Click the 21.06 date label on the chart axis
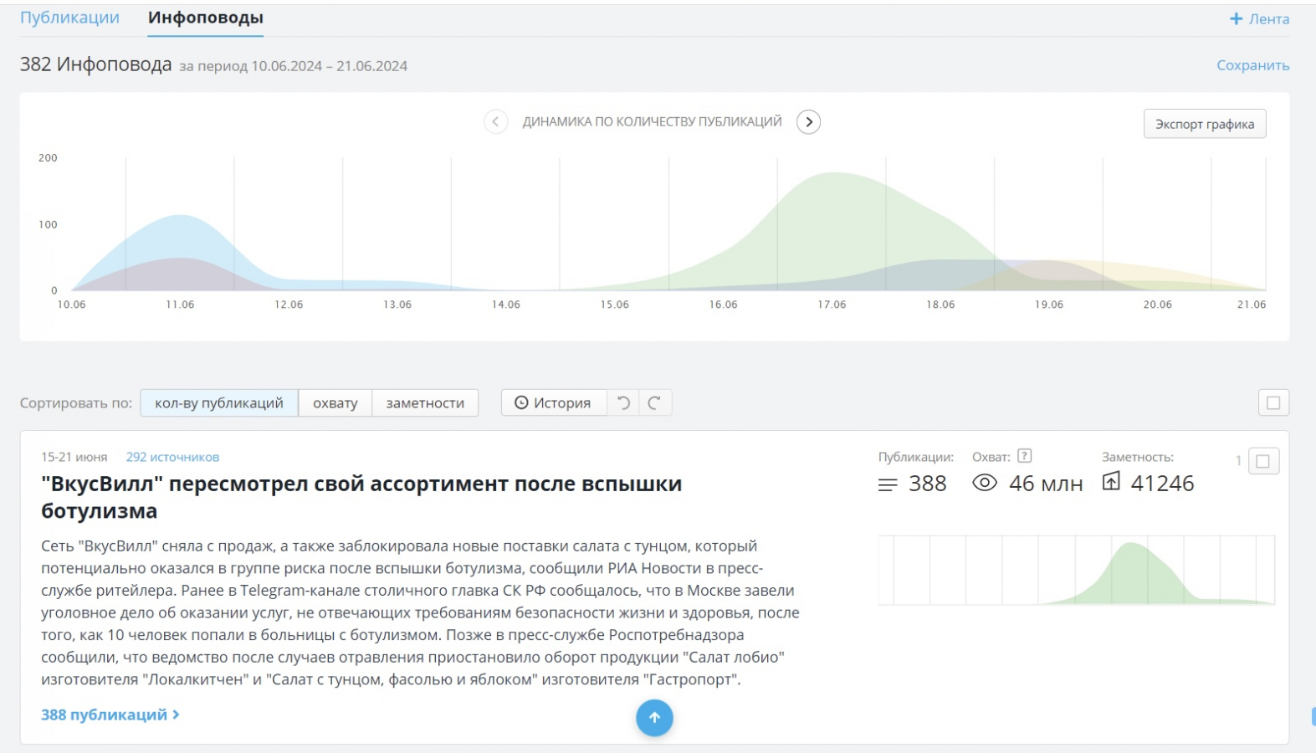Image resolution: width=1316 pixels, height=753 pixels. [1252, 305]
